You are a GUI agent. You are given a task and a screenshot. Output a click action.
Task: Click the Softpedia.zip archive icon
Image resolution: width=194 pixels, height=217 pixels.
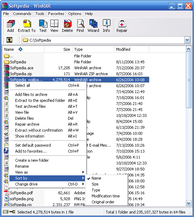(6, 74)
